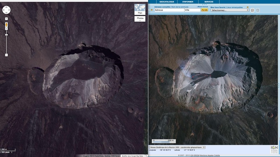The width and height of the screenshot is (280, 157).
Task: Select the Lieux remarquables tab
Action: coord(234,7)
